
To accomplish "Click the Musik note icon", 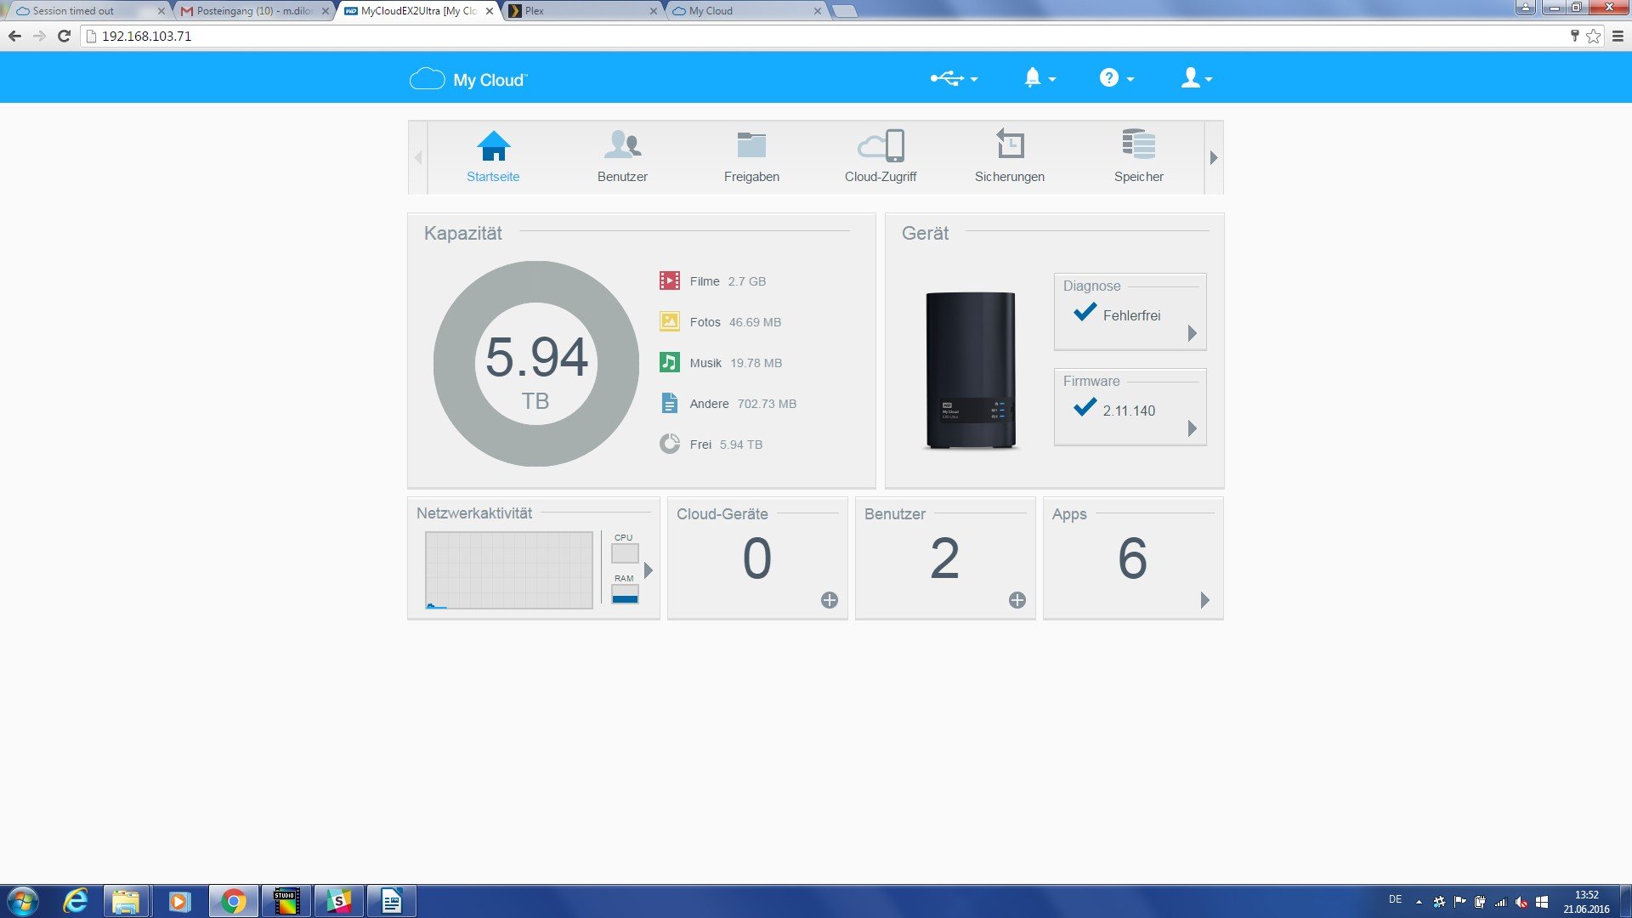I will 670,362.
